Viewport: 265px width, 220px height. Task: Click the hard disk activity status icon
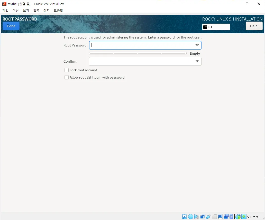(184, 216)
